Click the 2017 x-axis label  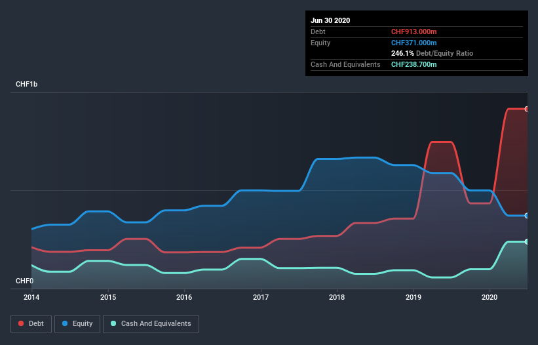click(x=261, y=297)
